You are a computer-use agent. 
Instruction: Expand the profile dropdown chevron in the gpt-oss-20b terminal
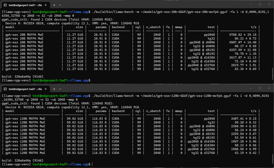point(60,5)
